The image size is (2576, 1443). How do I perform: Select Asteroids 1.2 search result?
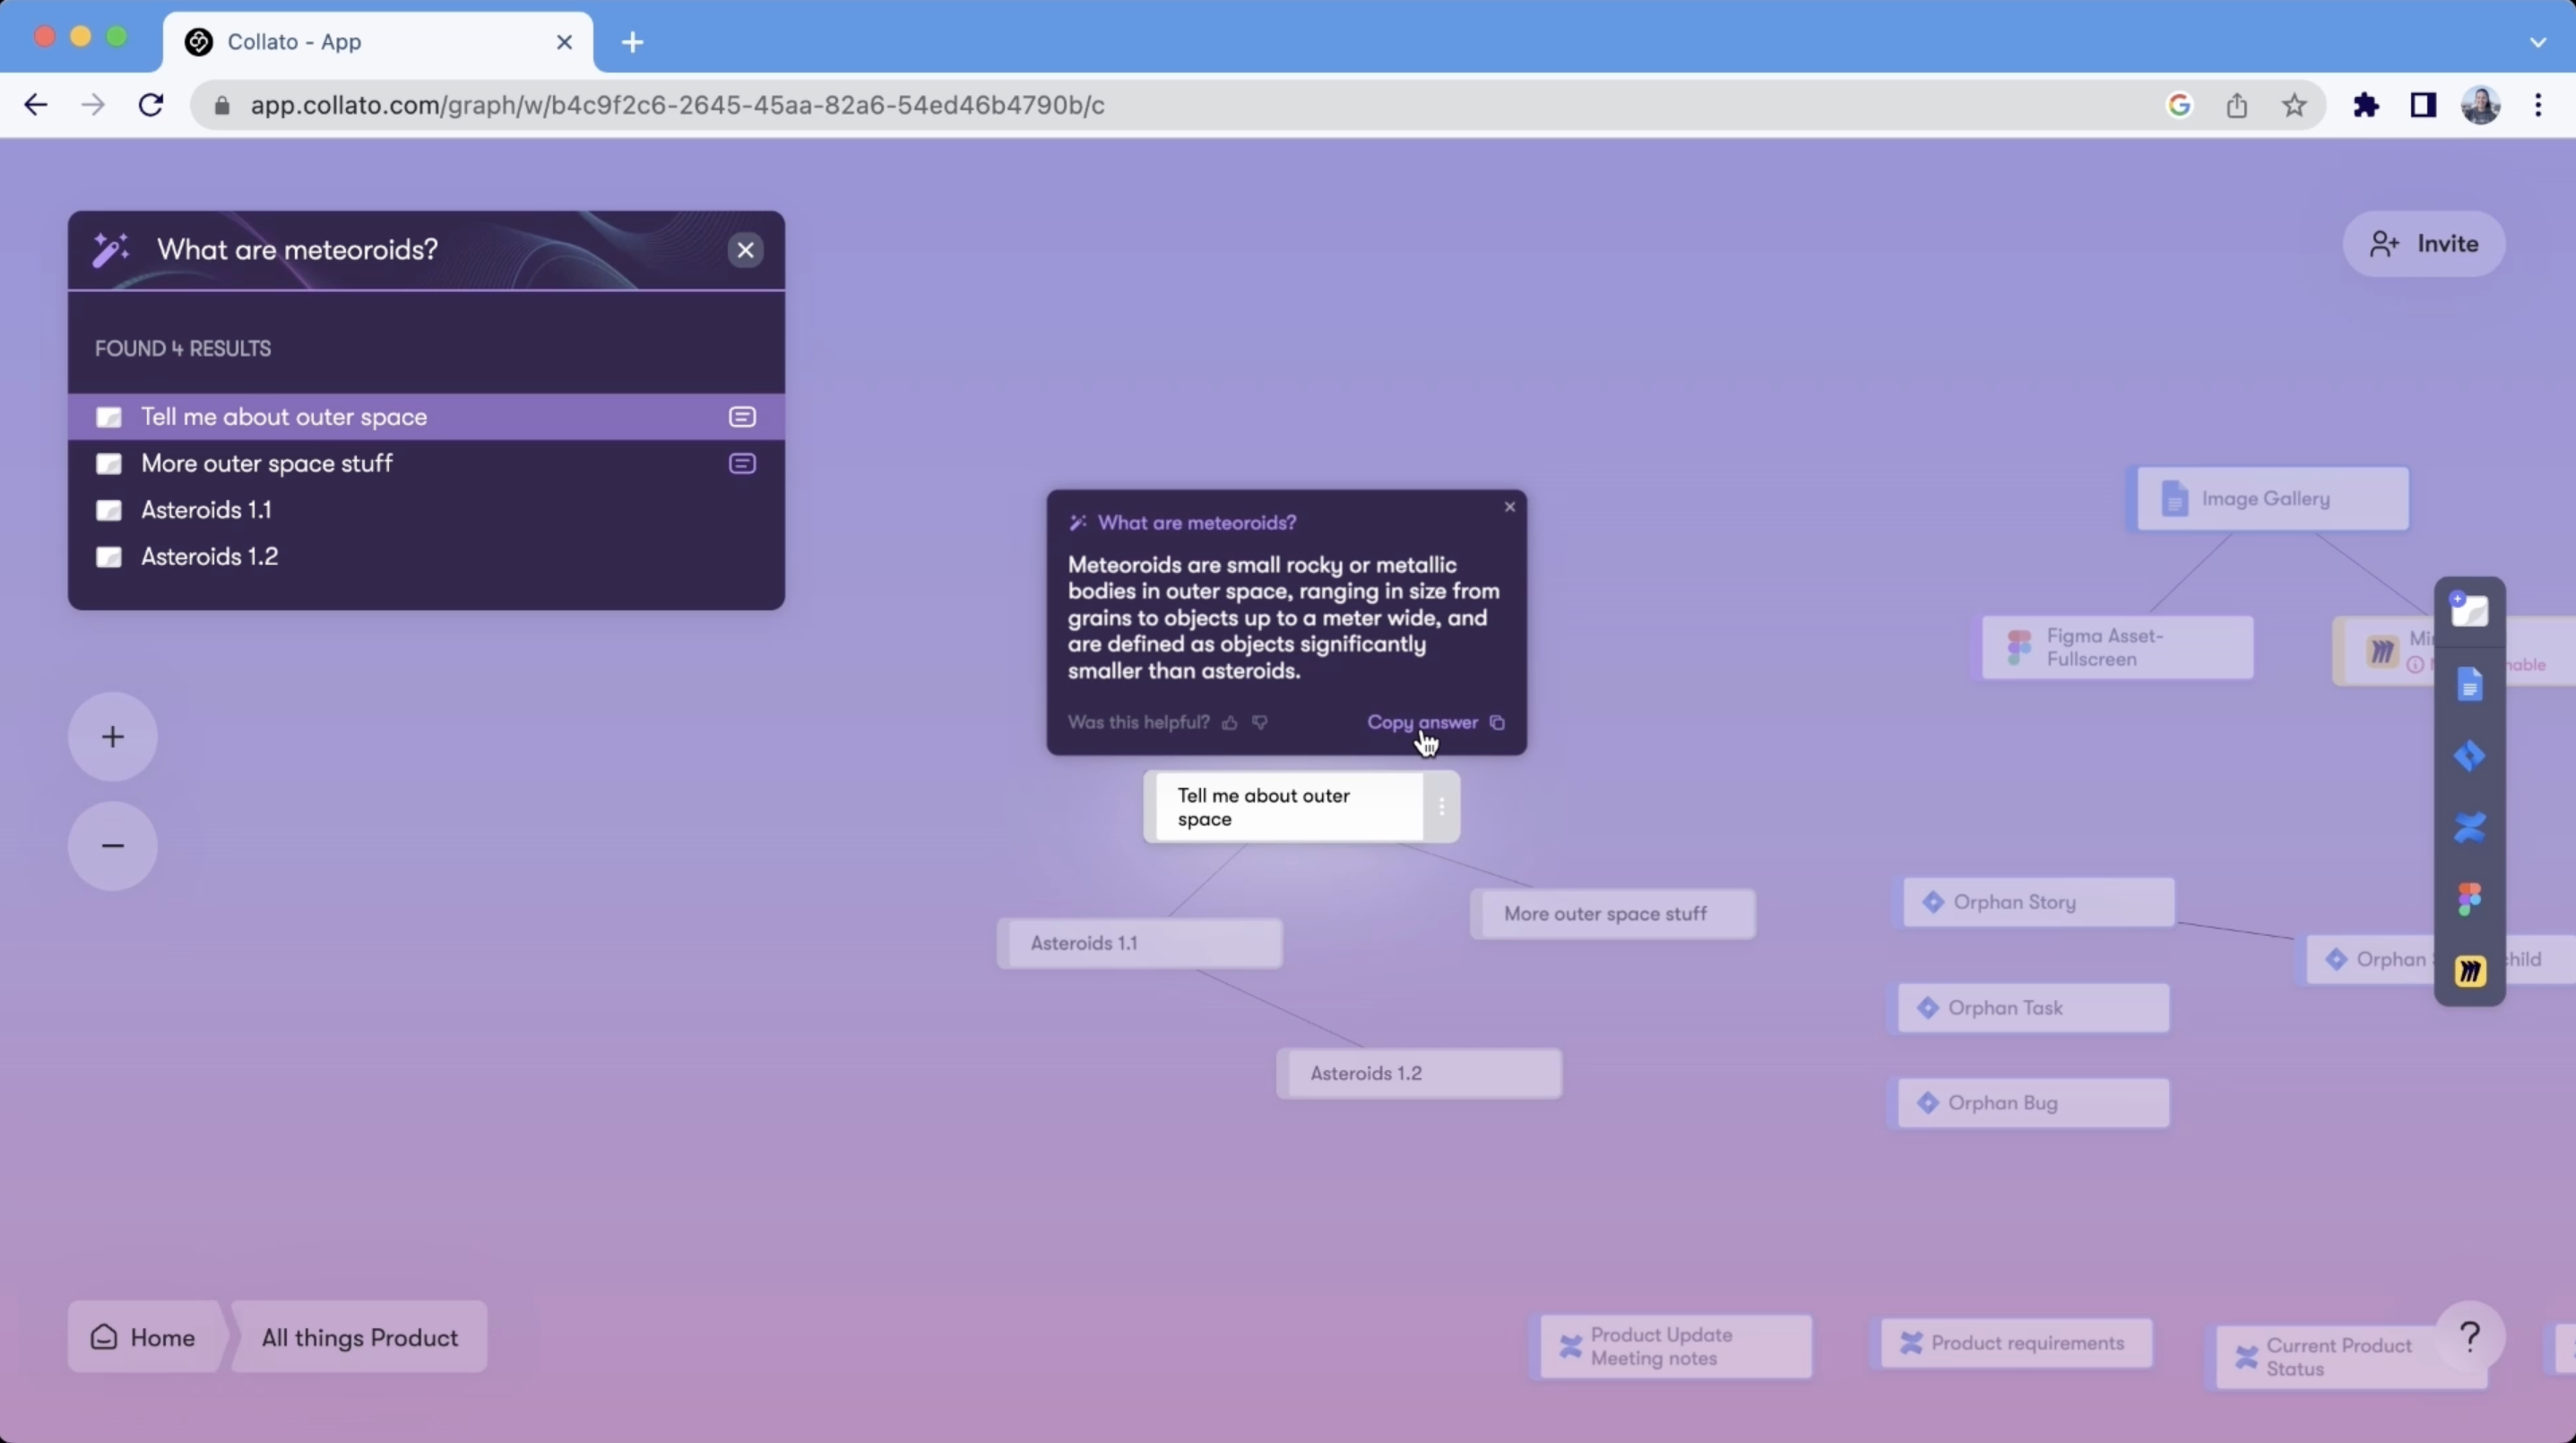(x=209, y=556)
